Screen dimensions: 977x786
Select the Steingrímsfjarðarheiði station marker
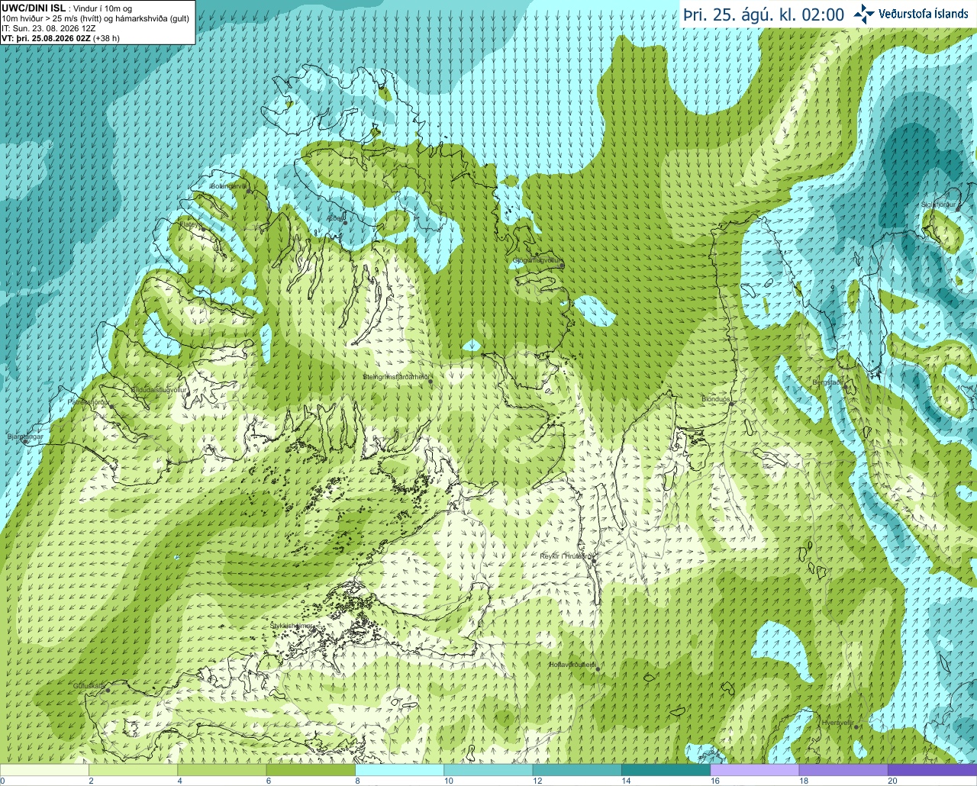click(430, 382)
